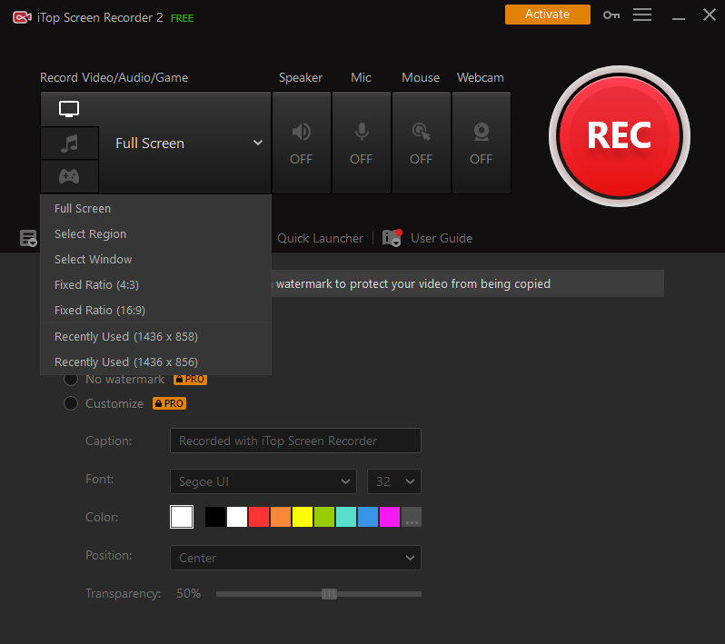Screen dimensions: 725x644
Task: Toggle the Speaker on
Action: [302, 143]
